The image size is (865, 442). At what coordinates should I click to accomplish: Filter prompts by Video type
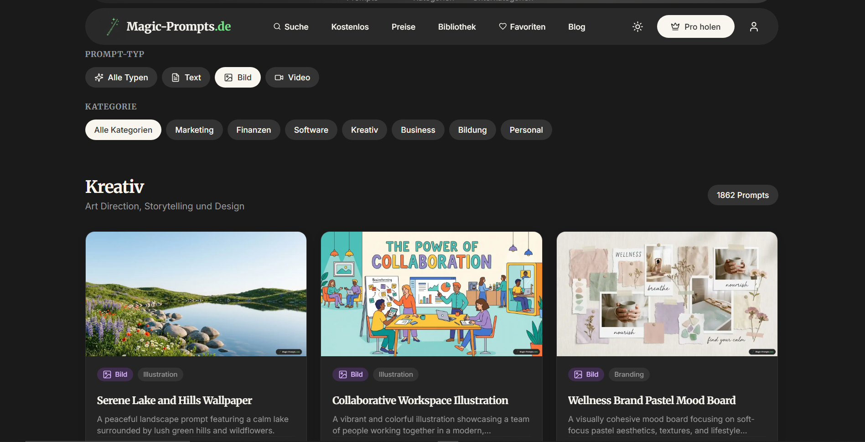tap(292, 78)
